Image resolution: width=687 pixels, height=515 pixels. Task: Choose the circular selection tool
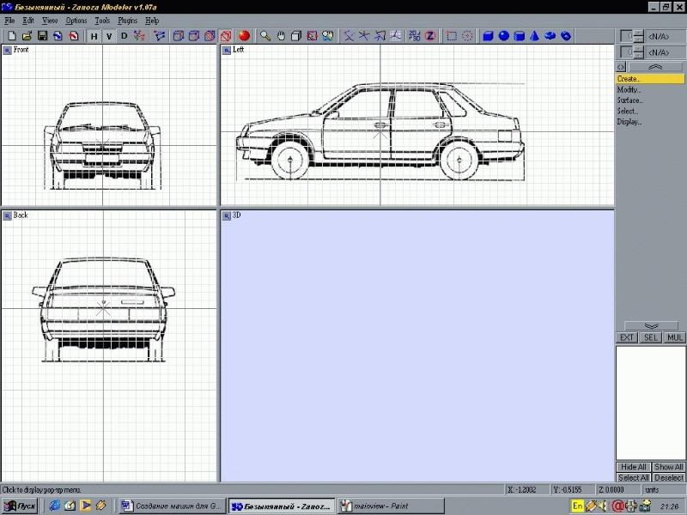tap(467, 36)
